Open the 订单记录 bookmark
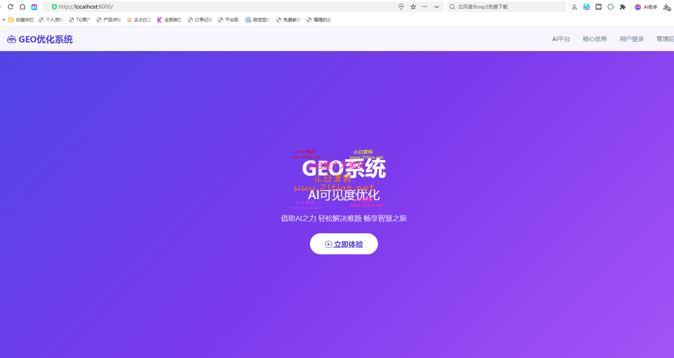 tap(200, 20)
